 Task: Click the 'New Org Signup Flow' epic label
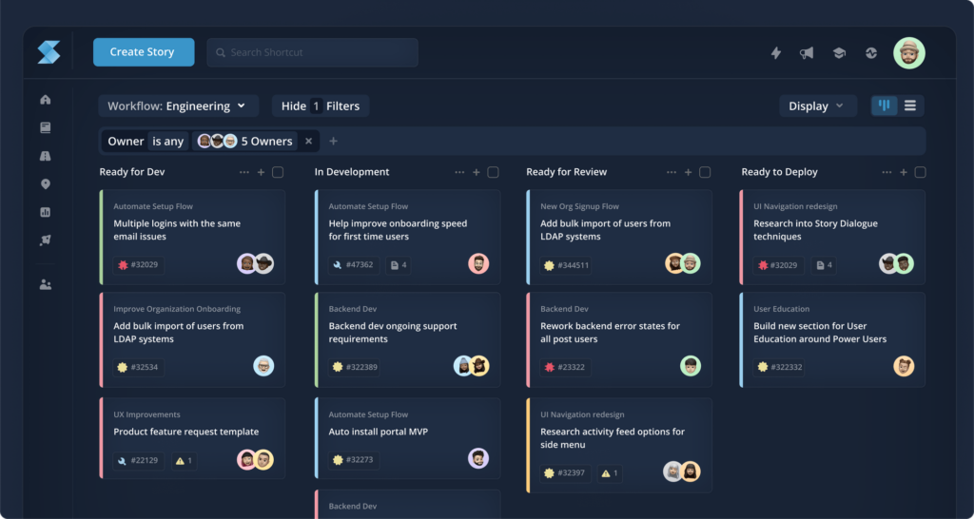coord(579,206)
